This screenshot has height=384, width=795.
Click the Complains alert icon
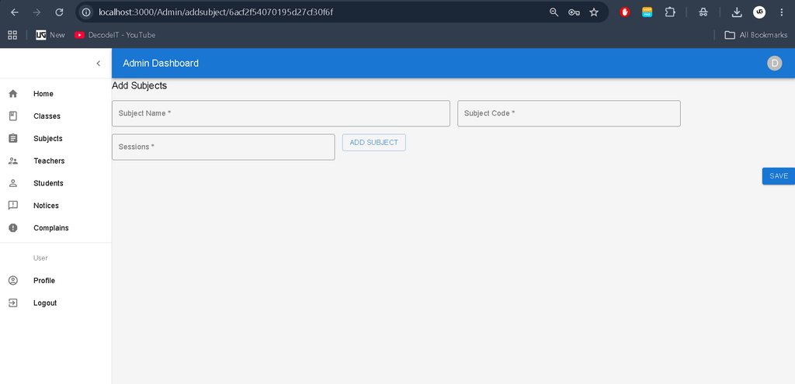[13, 228]
